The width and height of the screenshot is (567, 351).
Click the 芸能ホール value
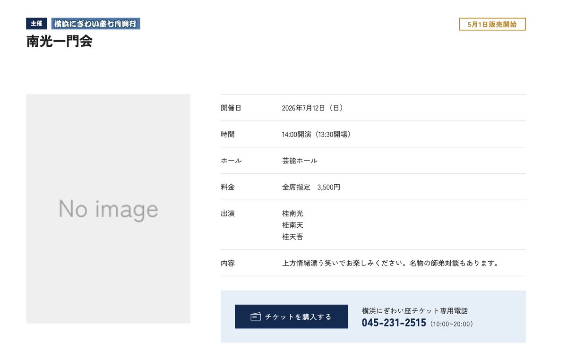pyautogui.click(x=300, y=161)
